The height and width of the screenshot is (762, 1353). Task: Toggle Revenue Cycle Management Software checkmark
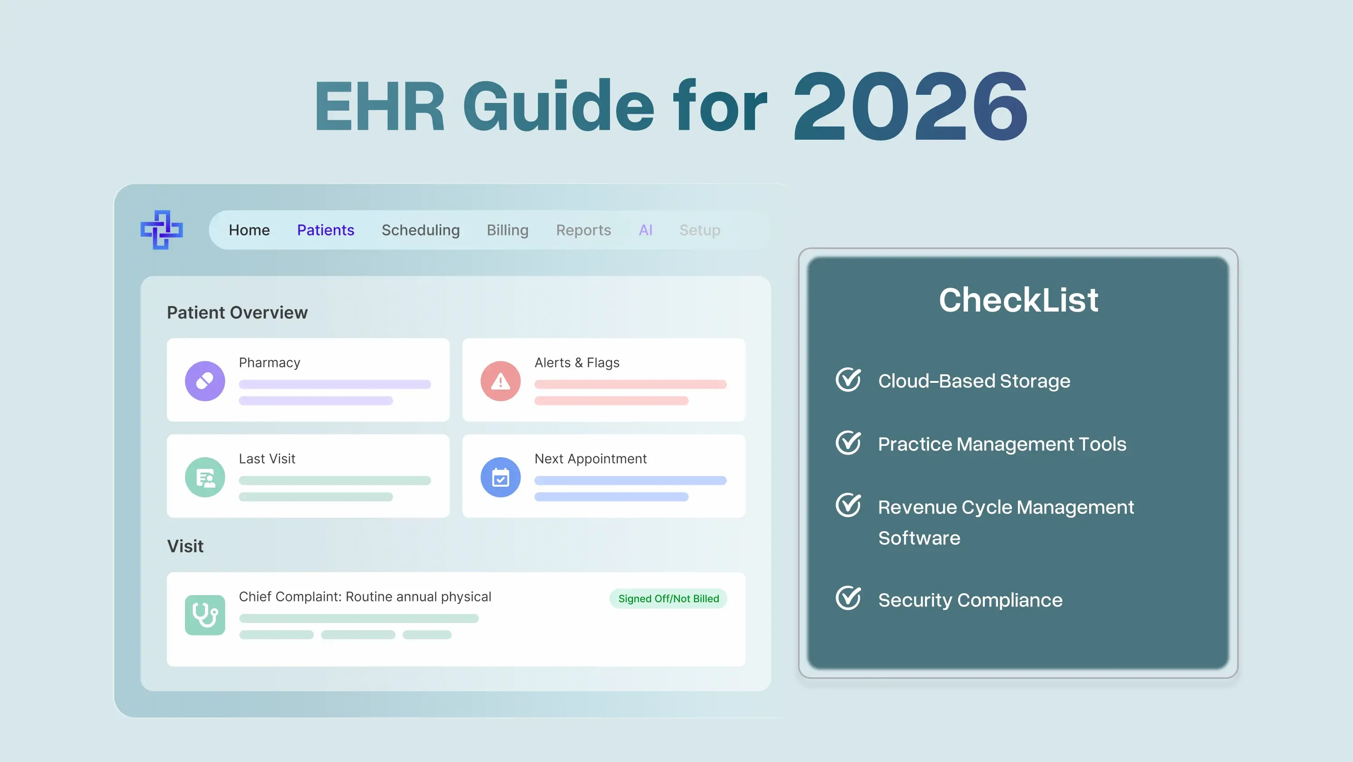[848, 506]
